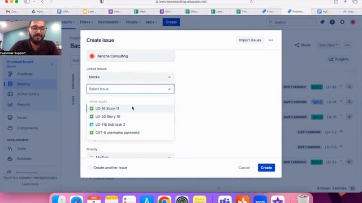Open the Projects menu
This screenshot has height=203, width=362.
click(x=68, y=22)
